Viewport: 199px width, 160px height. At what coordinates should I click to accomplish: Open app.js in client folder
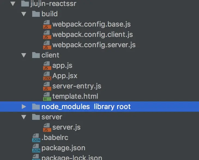point(62,66)
